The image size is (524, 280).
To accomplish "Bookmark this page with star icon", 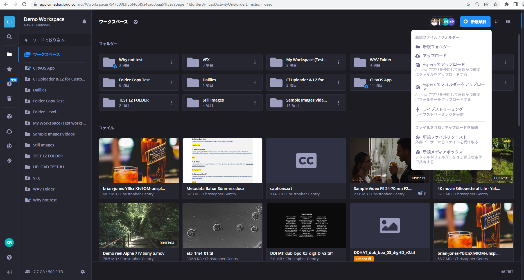I will coord(495,4).
